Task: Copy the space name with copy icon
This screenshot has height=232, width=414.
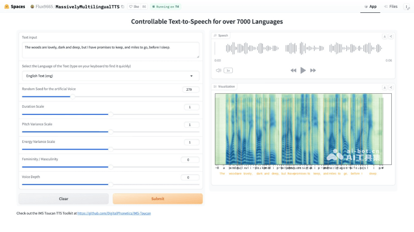Action: (123, 7)
